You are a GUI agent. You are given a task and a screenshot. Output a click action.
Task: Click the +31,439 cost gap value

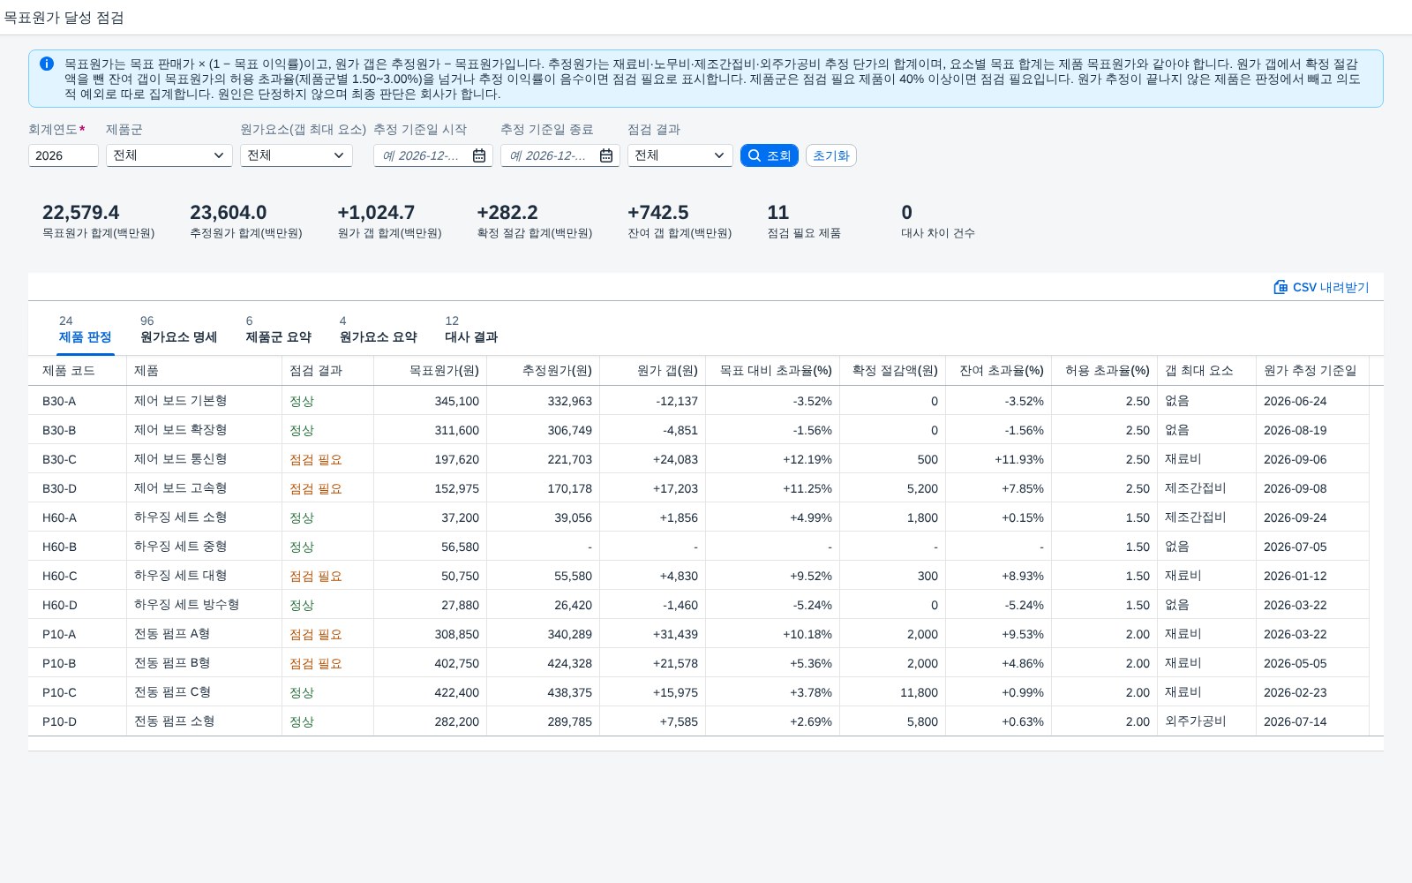pos(675,634)
